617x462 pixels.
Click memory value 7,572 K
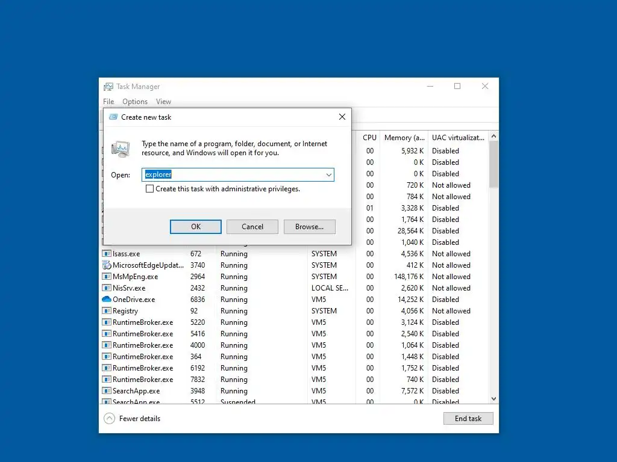pyautogui.click(x=412, y=390)
